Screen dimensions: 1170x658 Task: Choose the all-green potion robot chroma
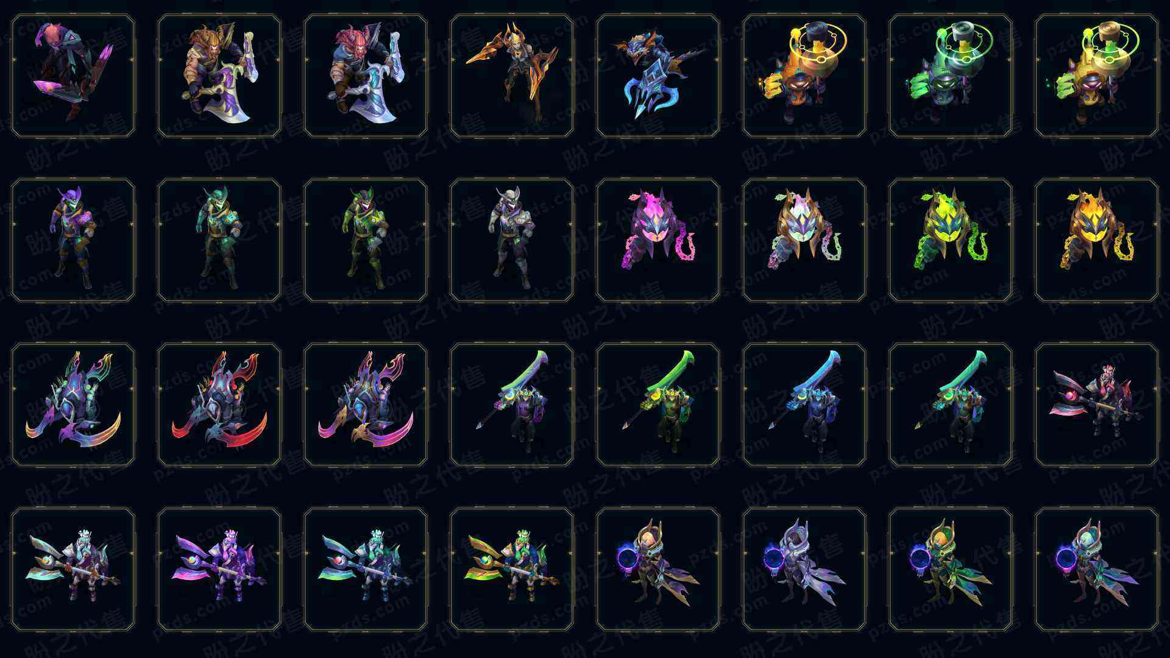click(951, 76)
